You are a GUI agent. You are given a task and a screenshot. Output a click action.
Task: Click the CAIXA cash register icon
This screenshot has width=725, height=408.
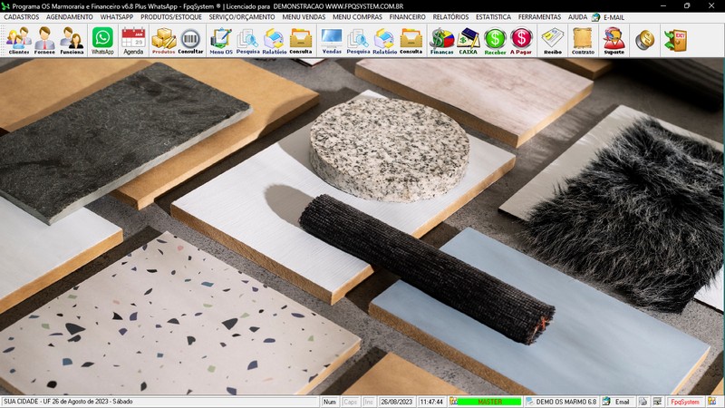point(469,41)
